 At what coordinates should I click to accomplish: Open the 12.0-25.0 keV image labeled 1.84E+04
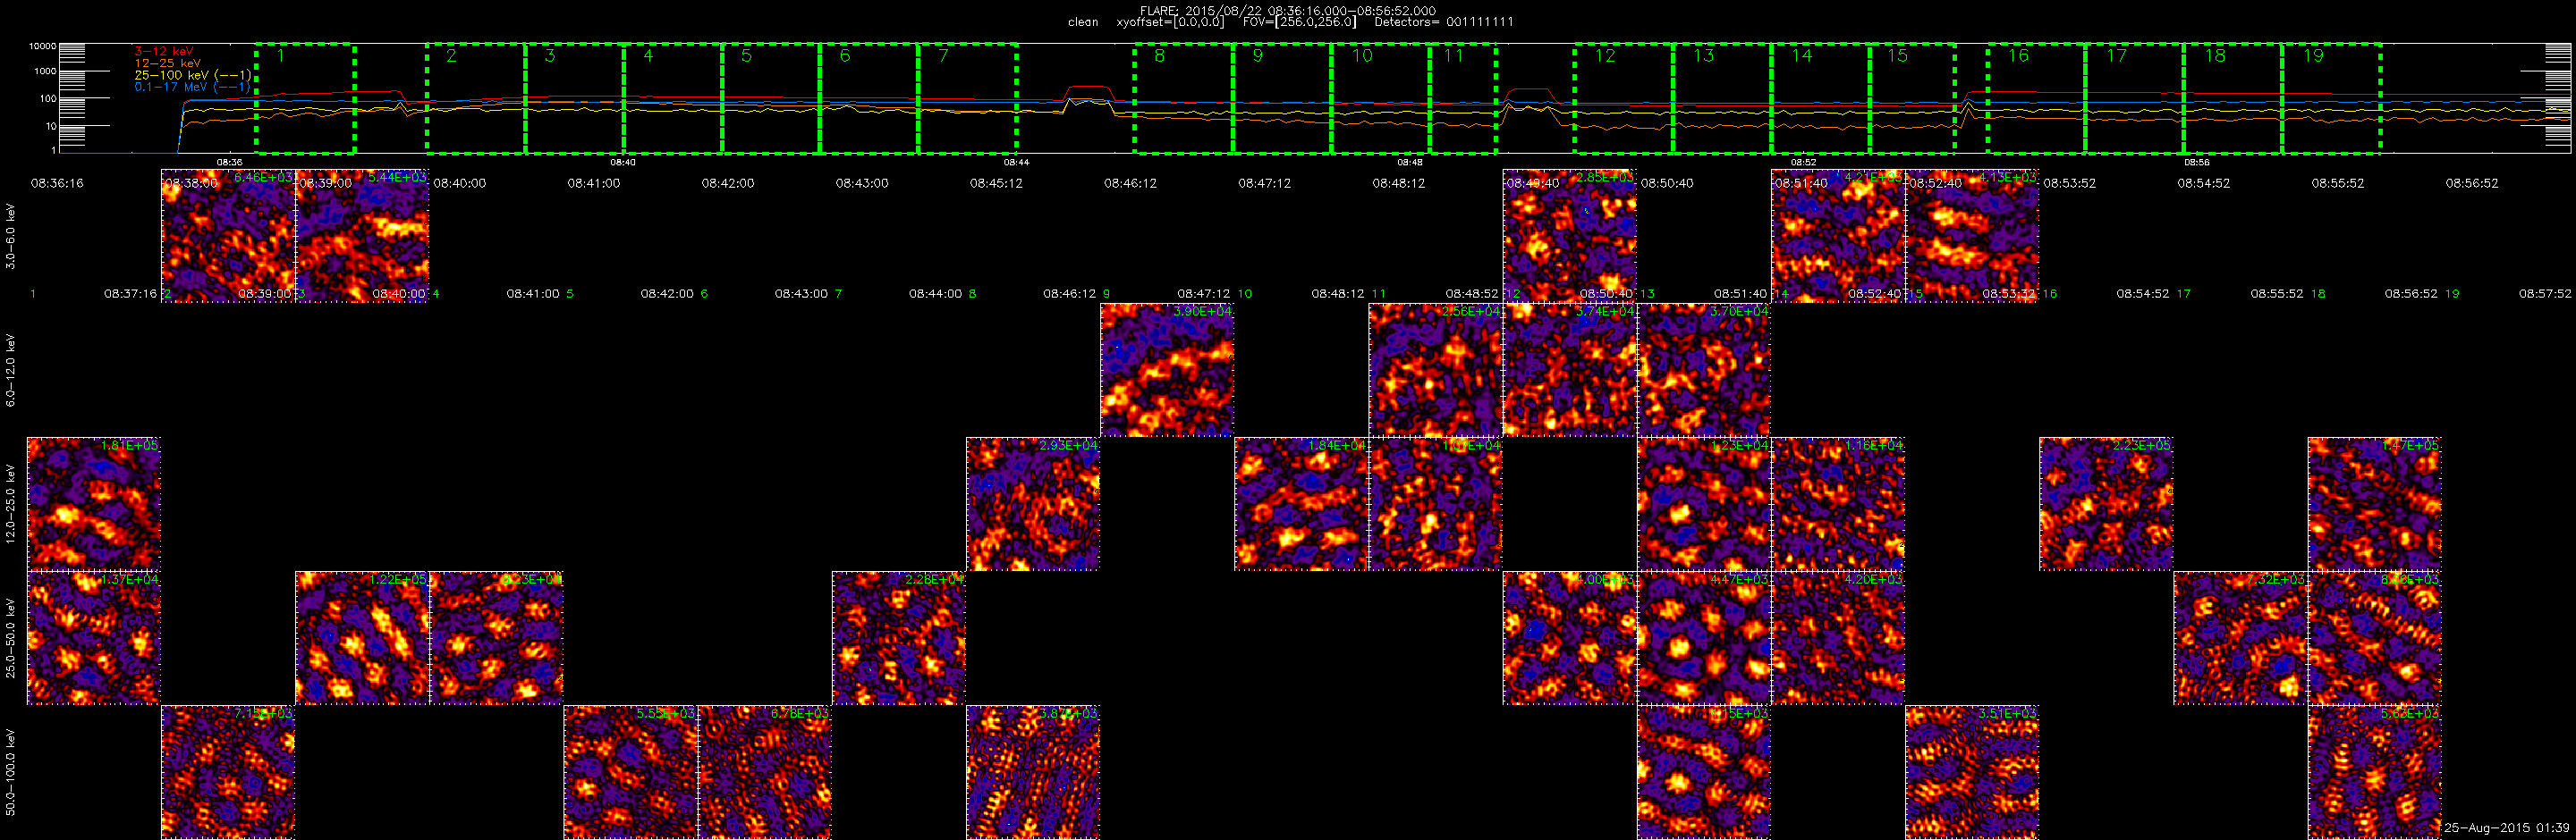1301,503
